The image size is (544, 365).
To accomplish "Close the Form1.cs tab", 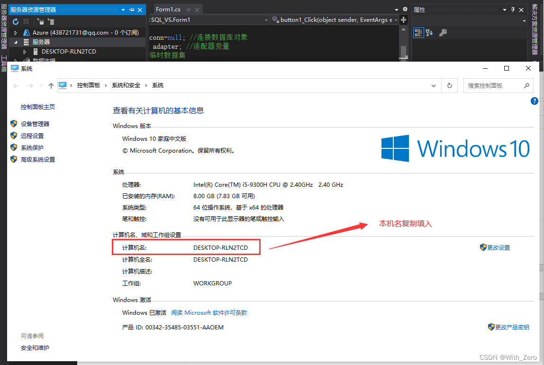I will tap(197, 9).
